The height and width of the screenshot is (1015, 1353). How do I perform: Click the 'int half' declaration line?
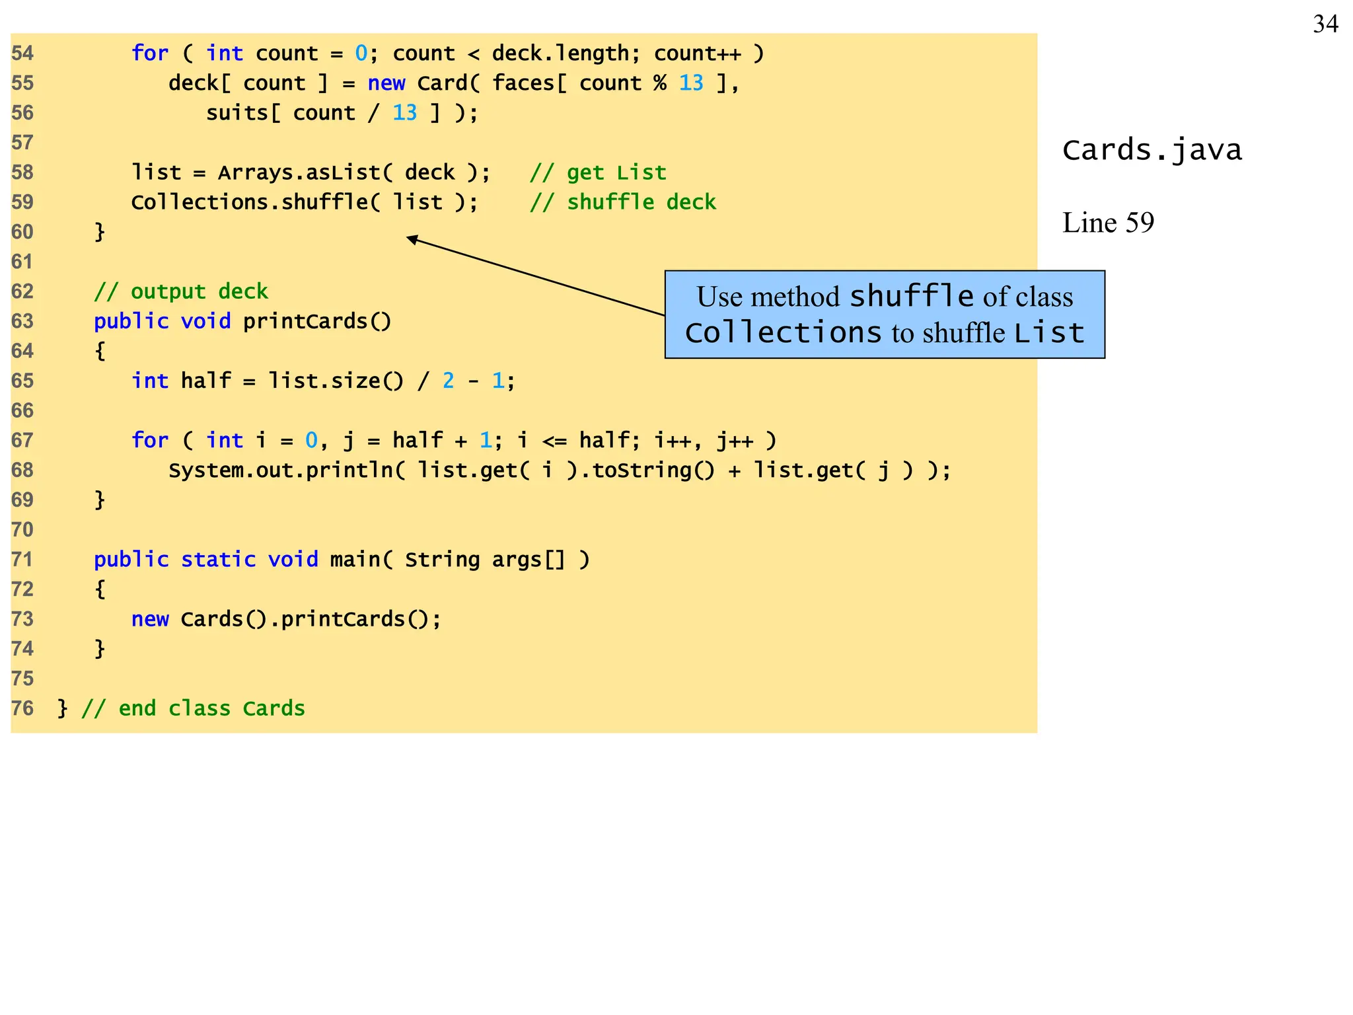point(322,381)
